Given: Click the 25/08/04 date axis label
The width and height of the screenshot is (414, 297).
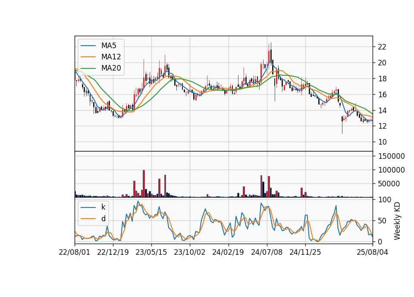Looking at the screenshot, I should point(373,252).
